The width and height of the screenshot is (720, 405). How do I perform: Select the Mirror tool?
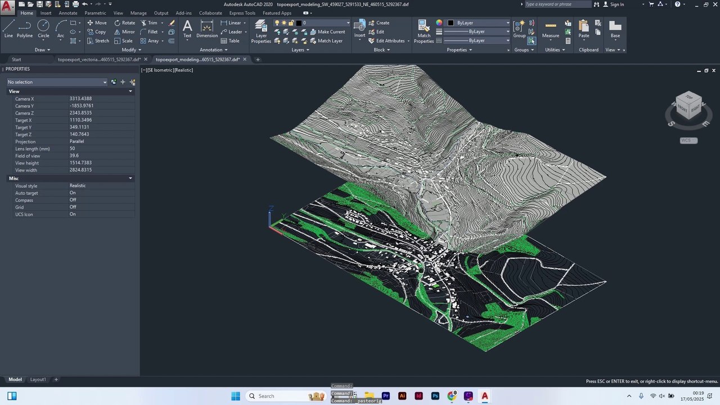coord(124,32)
